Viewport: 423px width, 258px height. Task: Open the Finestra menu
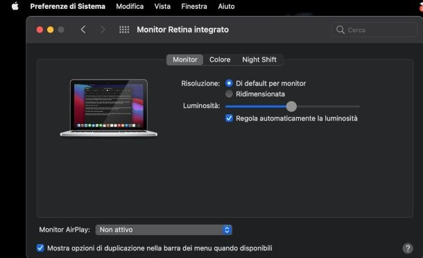[x=194, y=6]
